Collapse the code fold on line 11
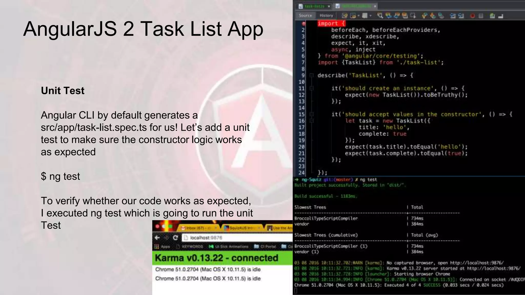Screen dimensions: 525x295 pyautogui.click(x=312, y=88)
